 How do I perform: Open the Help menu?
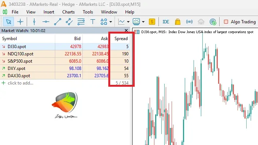pos(130,12)
